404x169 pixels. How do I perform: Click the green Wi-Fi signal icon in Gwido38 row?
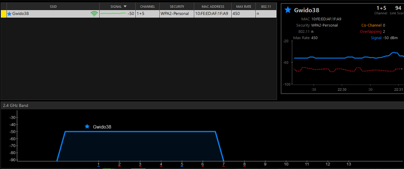tap(94, 14)
